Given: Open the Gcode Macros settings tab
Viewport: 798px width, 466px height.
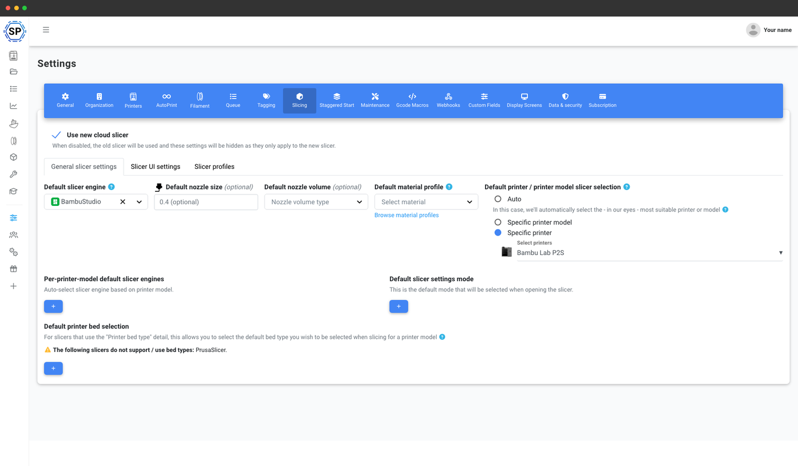Looking at the screenshot, I should (x=412, y=100).
